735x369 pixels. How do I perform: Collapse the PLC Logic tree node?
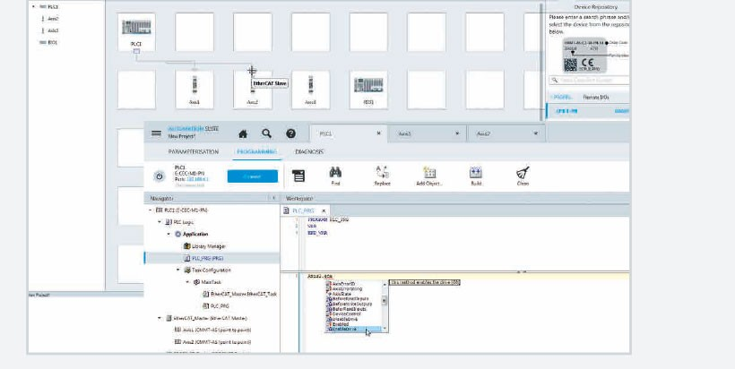click(160, 221)
